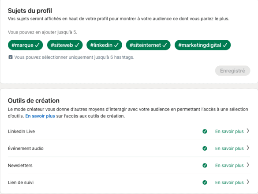
Task: Deselect the #marque hashtag chip
Action: pos(25,45)
